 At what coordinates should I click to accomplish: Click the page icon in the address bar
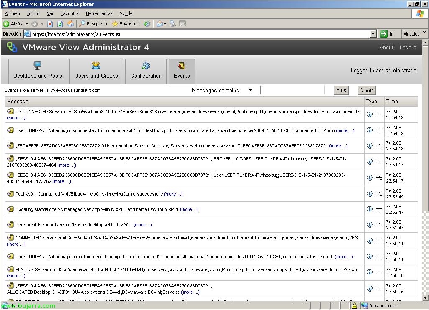(27, 34)
